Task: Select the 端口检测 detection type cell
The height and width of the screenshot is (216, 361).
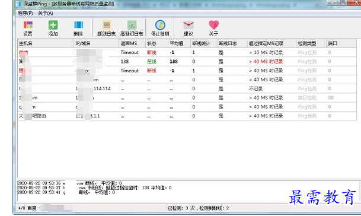Action: tap(307, 98)
